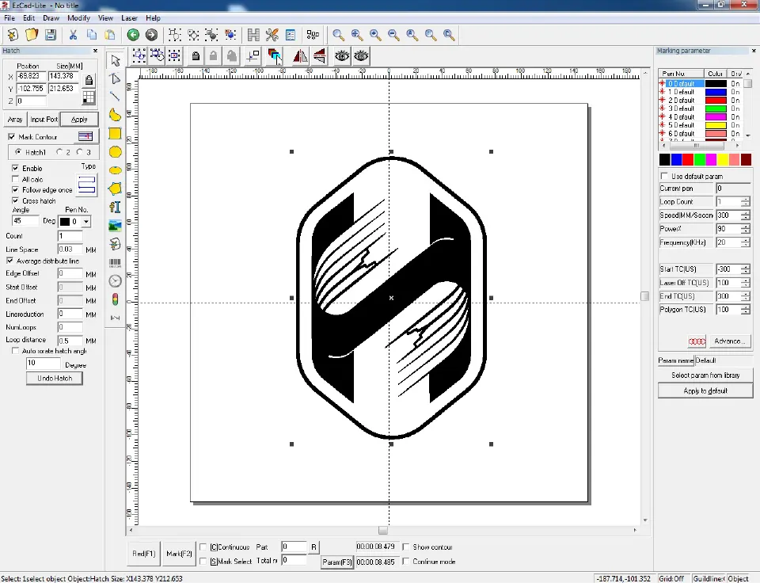Viewport: 760px width, 583px height.
Task: Select the Bitmap image import tool
Action: 115,226
